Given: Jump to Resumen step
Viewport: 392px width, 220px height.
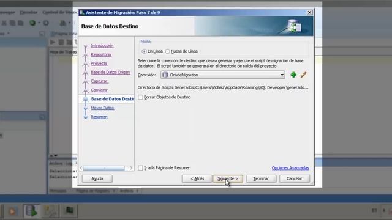Looking at the screenshot, I should pos(99,117).
